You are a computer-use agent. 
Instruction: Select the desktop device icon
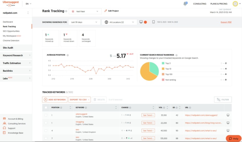[x=141, y=22]
